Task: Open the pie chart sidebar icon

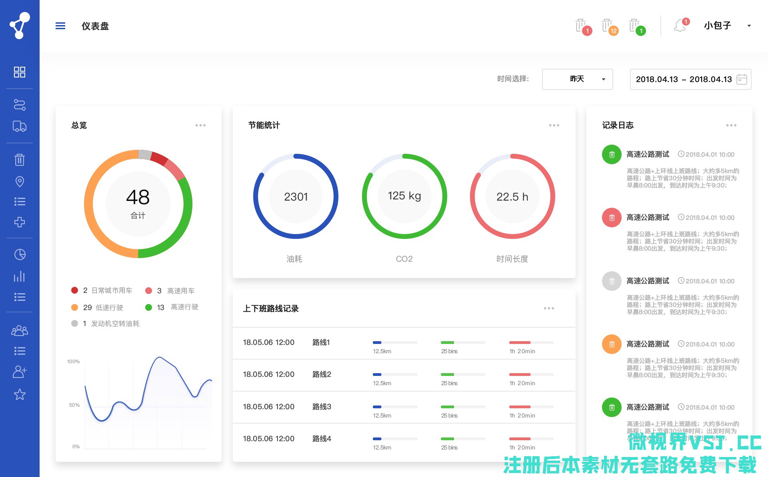Action: click(x=19, y=254)
